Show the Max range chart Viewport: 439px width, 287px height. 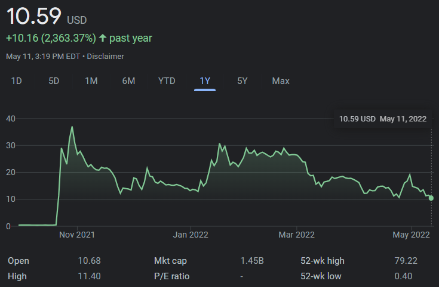(x=281, y=81)
